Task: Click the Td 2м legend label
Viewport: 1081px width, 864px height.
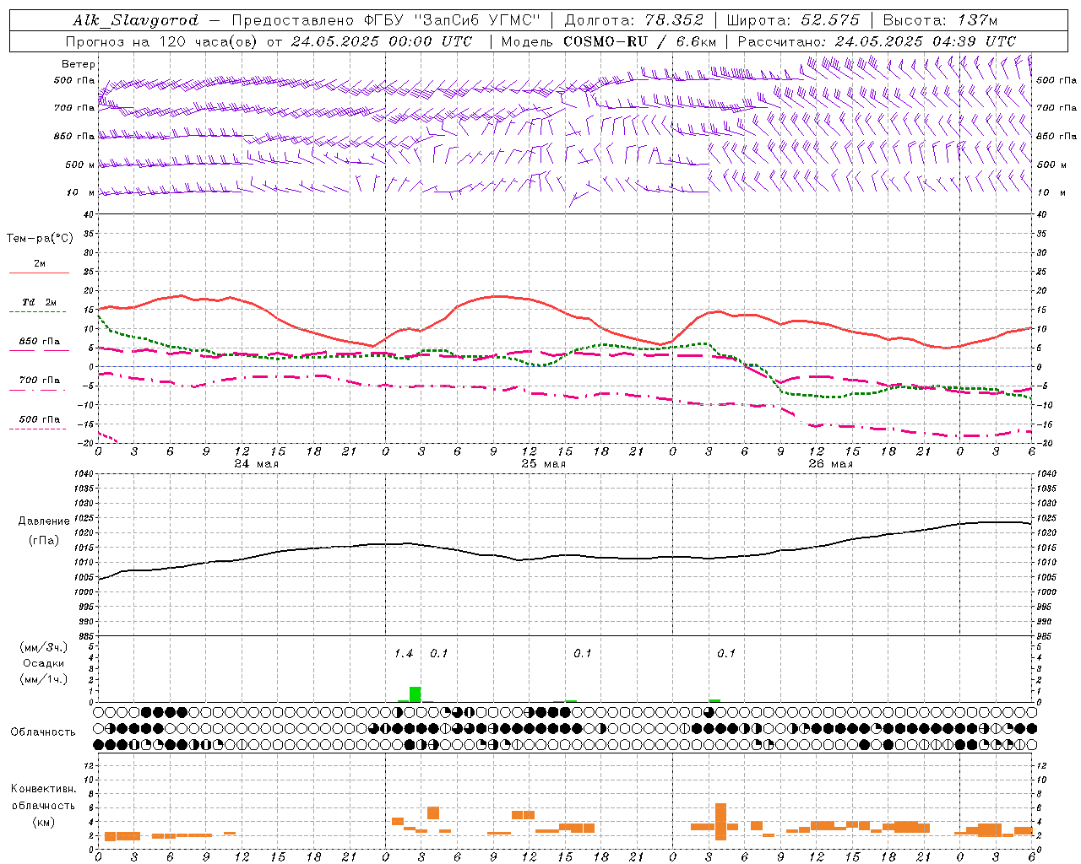Action: pyautogui.click(x=40, y=302)
